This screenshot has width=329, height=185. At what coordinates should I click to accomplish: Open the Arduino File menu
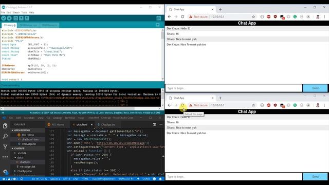tap(3, 12)
